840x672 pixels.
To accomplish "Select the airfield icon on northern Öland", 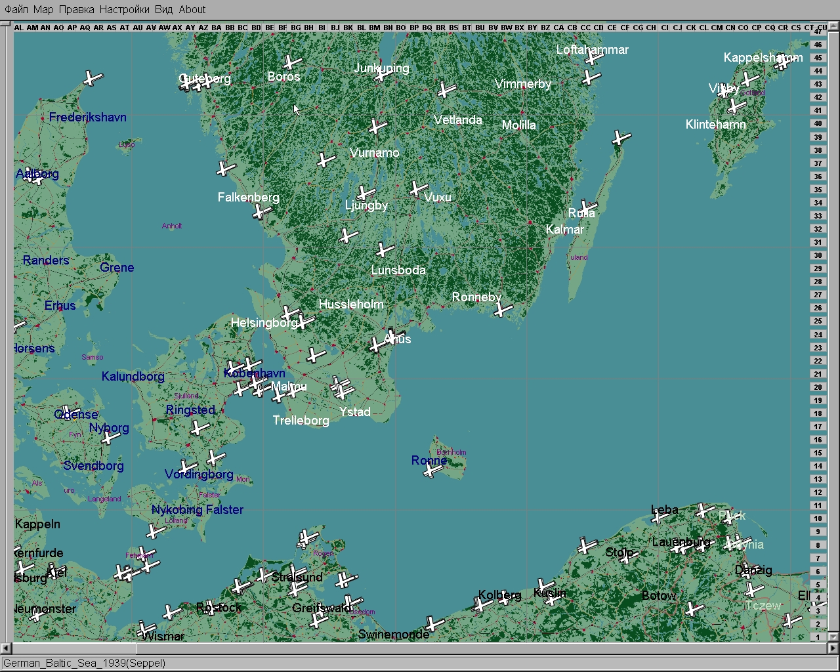I will point(621,138).
